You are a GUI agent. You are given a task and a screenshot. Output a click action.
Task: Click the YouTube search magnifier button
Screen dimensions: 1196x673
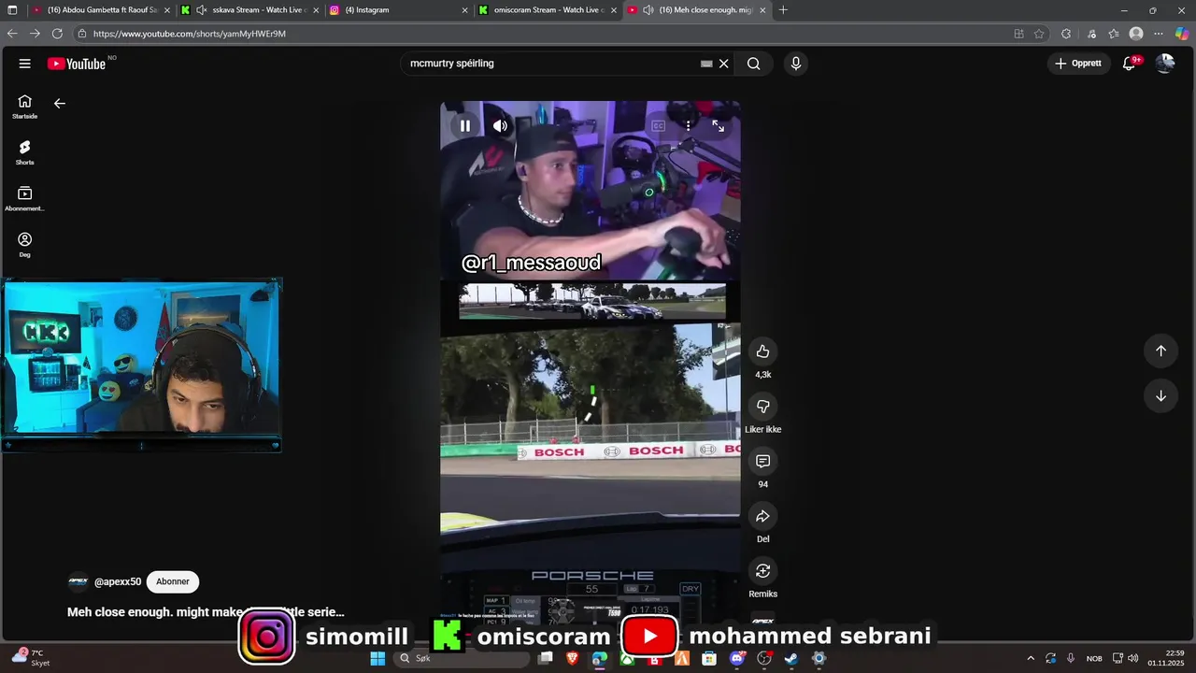pos(753,64)
